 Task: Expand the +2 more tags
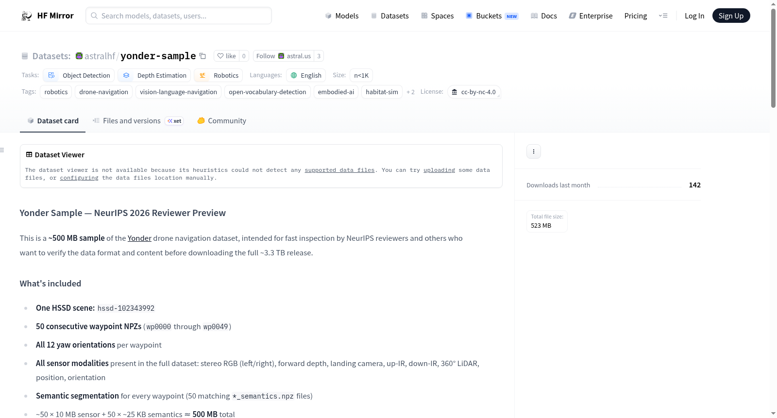[x=410, y=92]
